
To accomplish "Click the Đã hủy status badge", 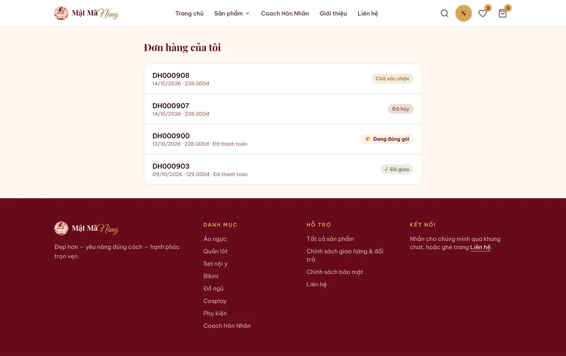I will [401, 109].
